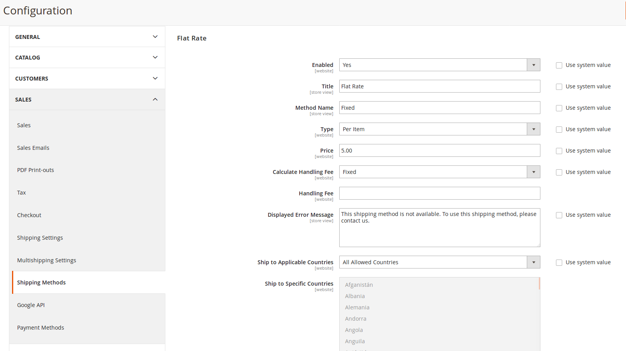Open the Calculate Handling Fee dropdown
626x351 pixels.
click(x=439, y=172)
